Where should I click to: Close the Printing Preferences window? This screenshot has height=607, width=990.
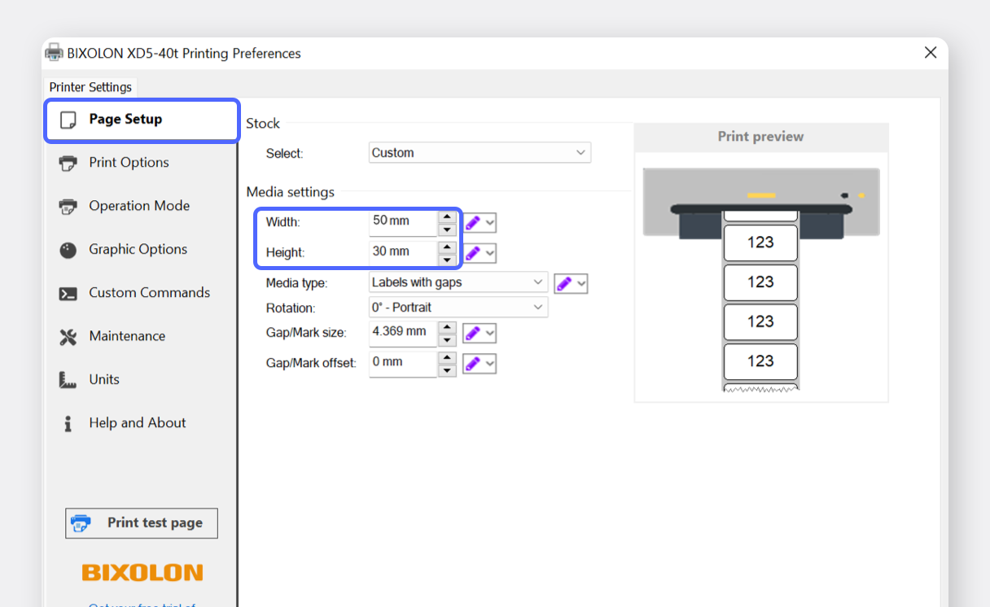[x=931, y=53]
